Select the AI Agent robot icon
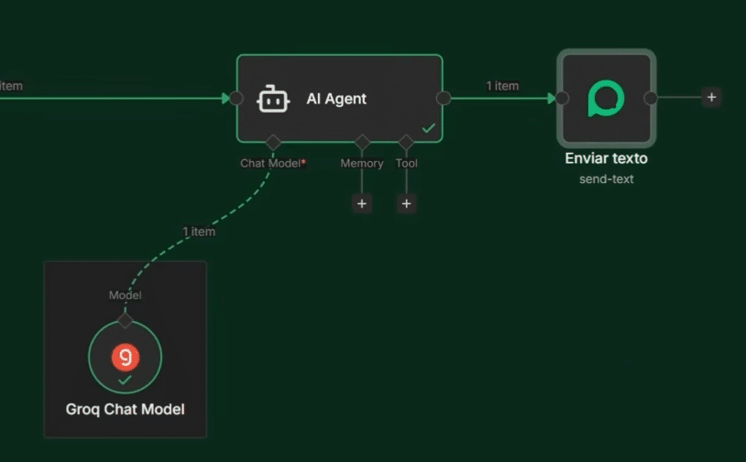This screenshot has height=462, width=746. [x=273, y=99]
